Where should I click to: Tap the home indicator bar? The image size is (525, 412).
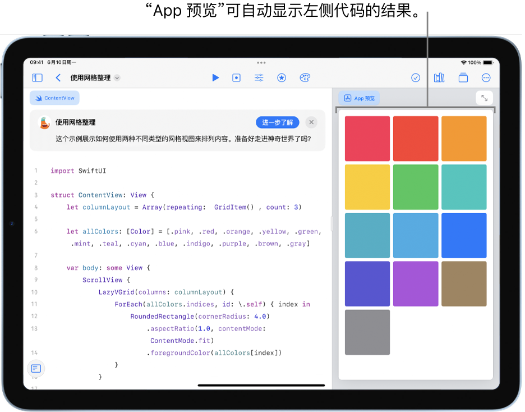point(261,385)
